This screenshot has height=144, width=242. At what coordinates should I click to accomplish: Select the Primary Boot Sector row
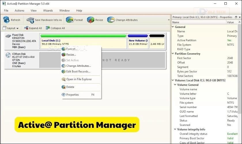[205, 138]
